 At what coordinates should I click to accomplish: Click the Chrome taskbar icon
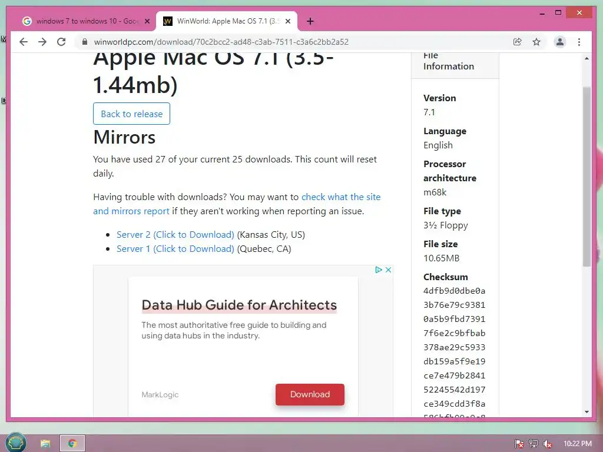[72, 443]
